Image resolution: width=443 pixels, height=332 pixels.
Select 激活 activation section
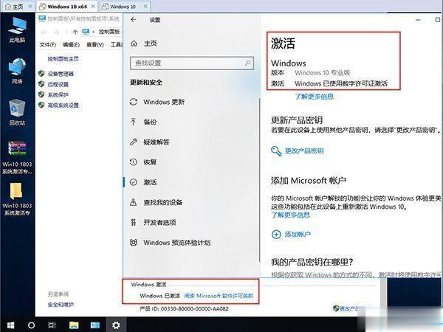(143, 182)
